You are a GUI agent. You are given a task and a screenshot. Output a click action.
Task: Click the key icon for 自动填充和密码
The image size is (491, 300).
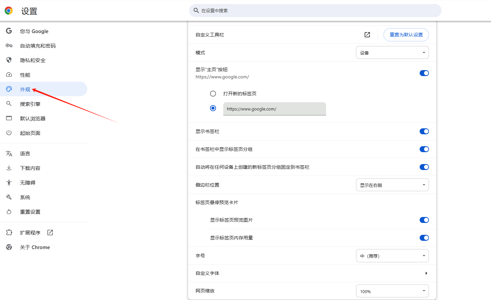pos(9,46)
